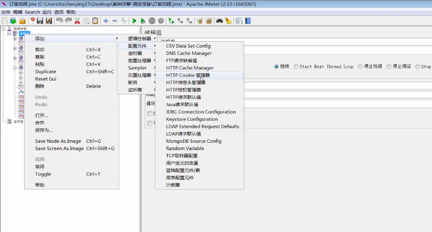Collapse the 线程组 tree node expander

9,33
